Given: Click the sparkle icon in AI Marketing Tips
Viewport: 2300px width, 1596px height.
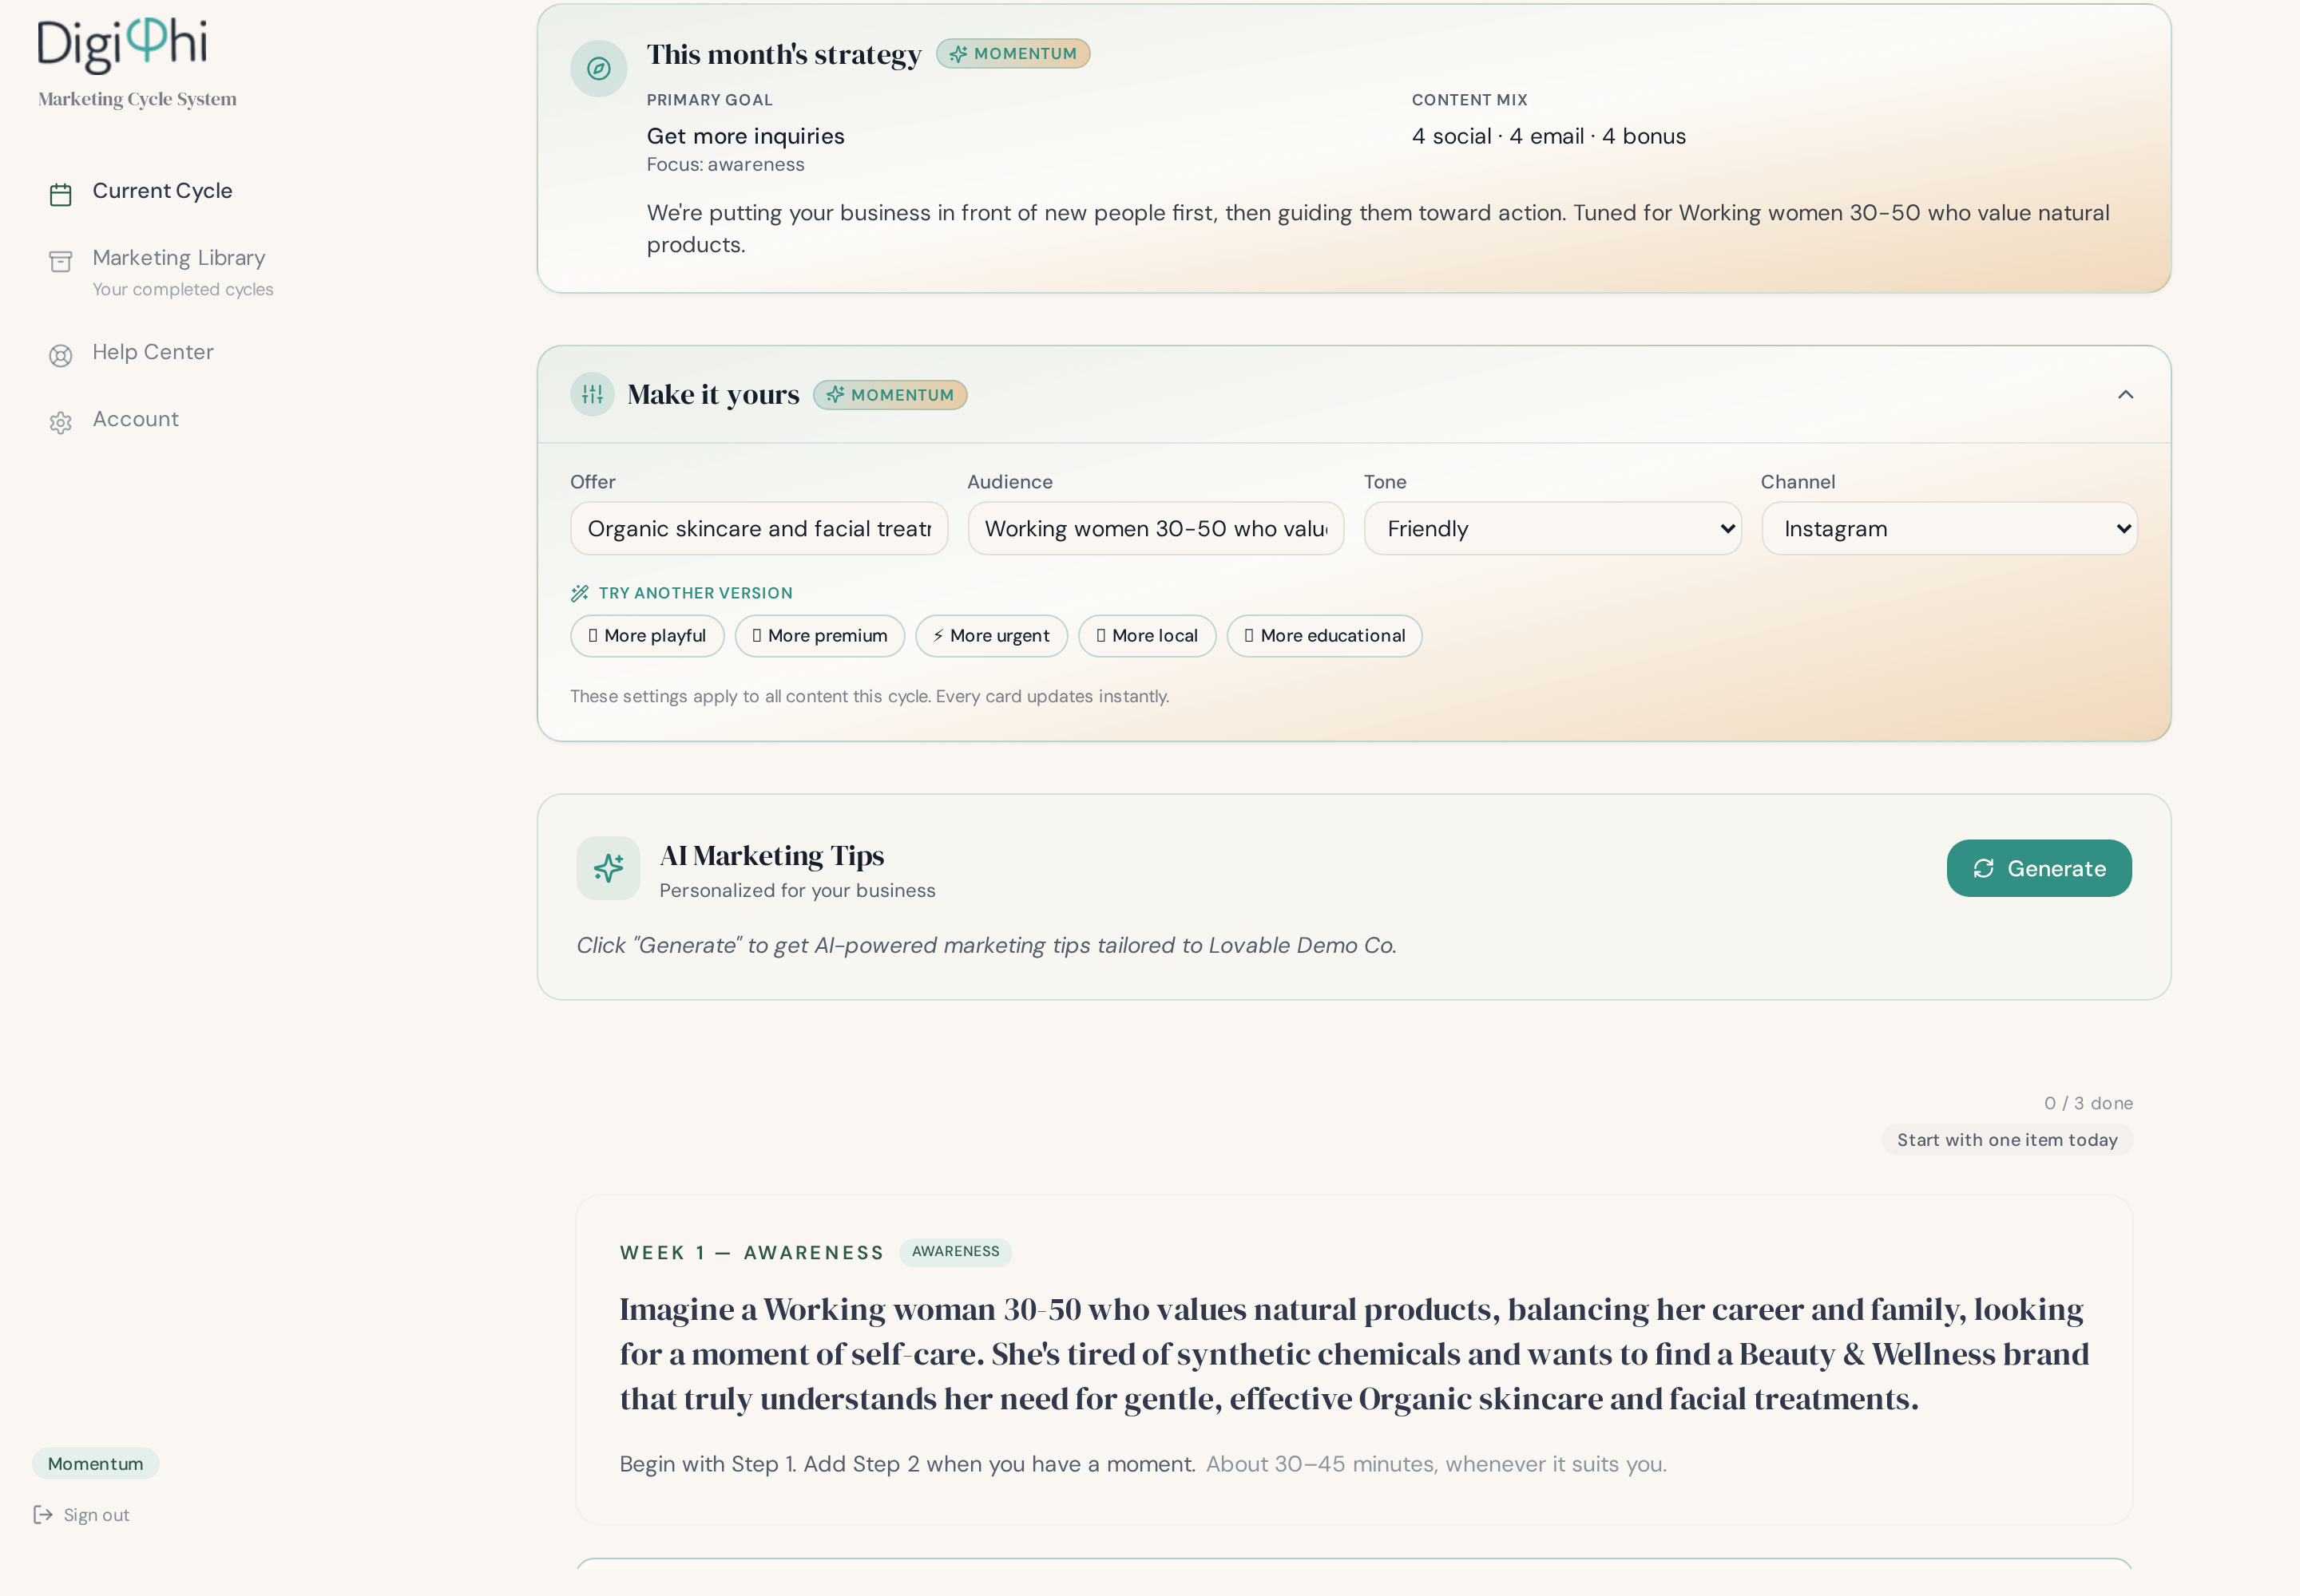Looking at the screenshot, I should coord(609,868).
